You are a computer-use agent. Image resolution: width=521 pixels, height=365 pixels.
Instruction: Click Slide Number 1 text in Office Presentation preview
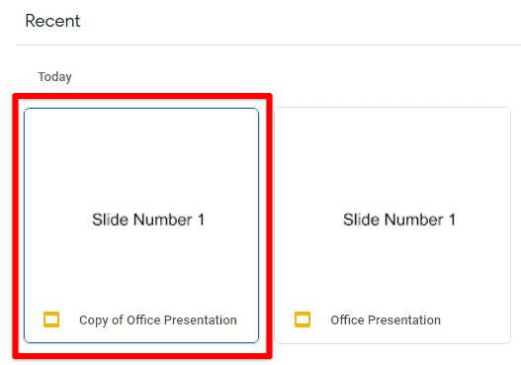(399, 220)
